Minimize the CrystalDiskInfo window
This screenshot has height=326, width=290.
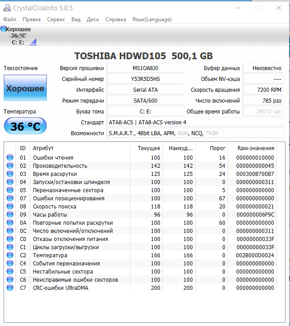click(x=238, y=8)
